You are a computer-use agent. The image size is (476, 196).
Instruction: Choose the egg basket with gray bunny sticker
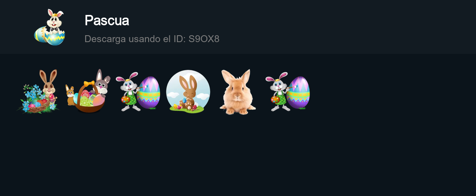pos(88,91)
